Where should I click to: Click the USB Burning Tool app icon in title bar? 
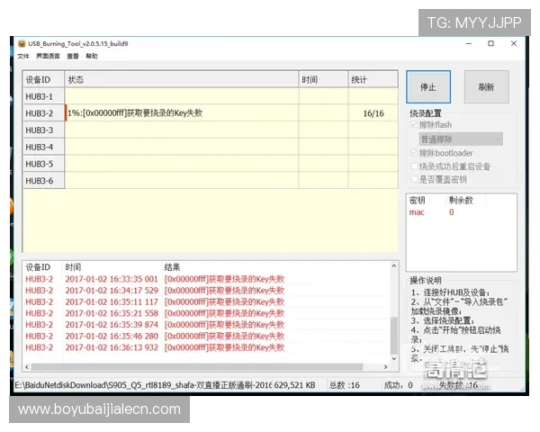click(x=22, y=43)
